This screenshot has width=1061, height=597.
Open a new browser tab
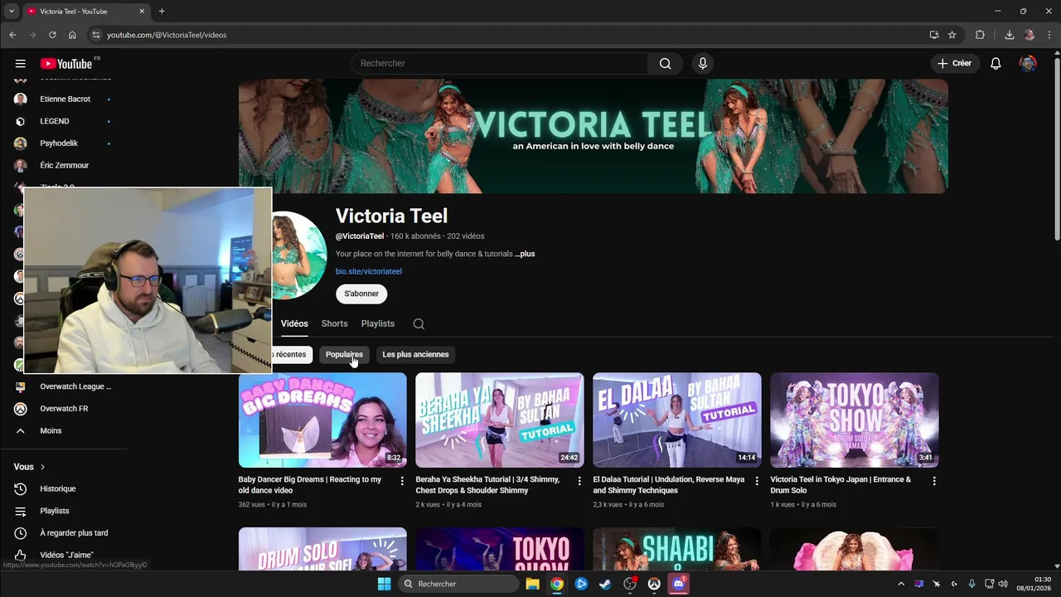[162, 12]
